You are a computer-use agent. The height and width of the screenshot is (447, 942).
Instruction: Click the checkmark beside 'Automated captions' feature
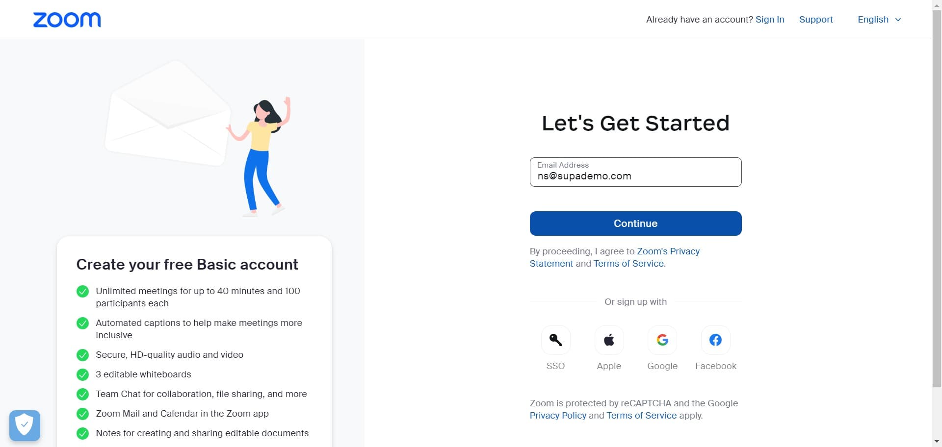[82, 323]
